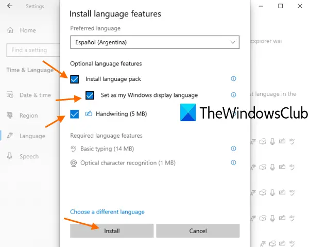Click the Basic typing abc icon
The image size is (309, 247).
(x=74, y=149)
